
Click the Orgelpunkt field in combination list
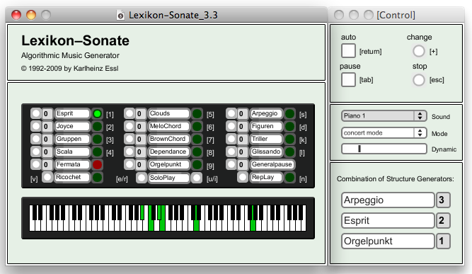coord(388,241)
